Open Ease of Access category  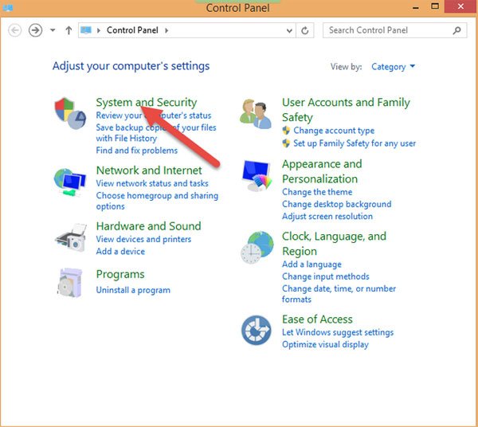click(317, 319)
